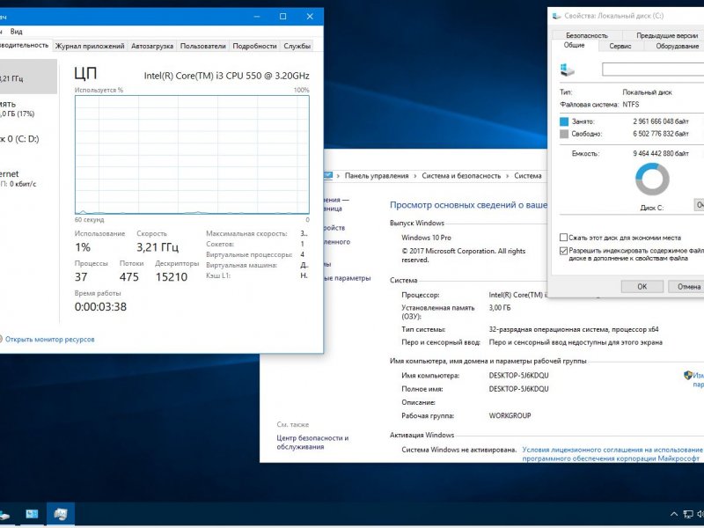Click the handle count 15210

(x=172, y=277)
